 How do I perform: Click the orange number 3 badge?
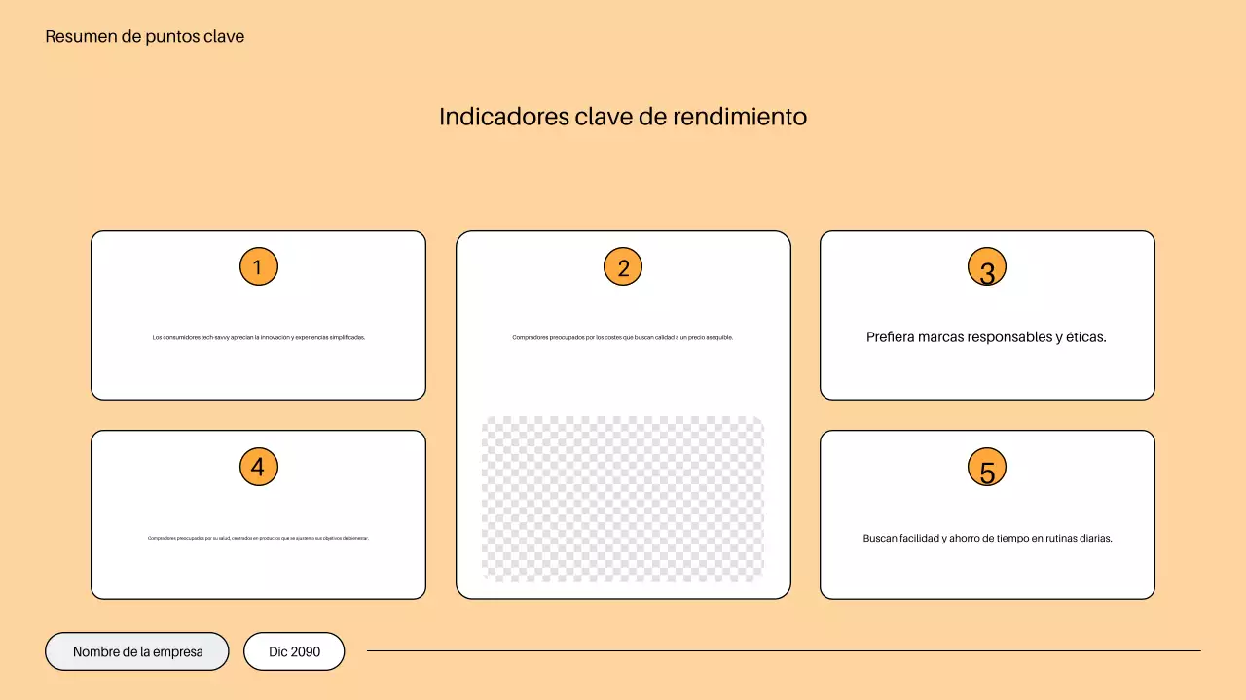pos(986,266)
